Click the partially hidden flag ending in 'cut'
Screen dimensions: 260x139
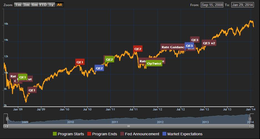tap(30, 79)
